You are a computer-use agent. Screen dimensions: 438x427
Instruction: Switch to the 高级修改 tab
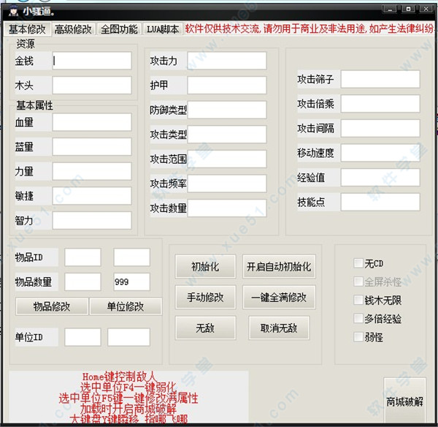tap(73, 29)
